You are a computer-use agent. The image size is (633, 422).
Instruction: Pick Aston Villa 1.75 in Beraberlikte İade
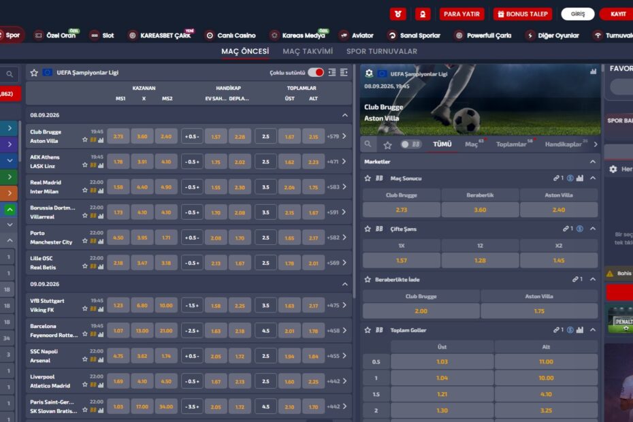[539, 311]
